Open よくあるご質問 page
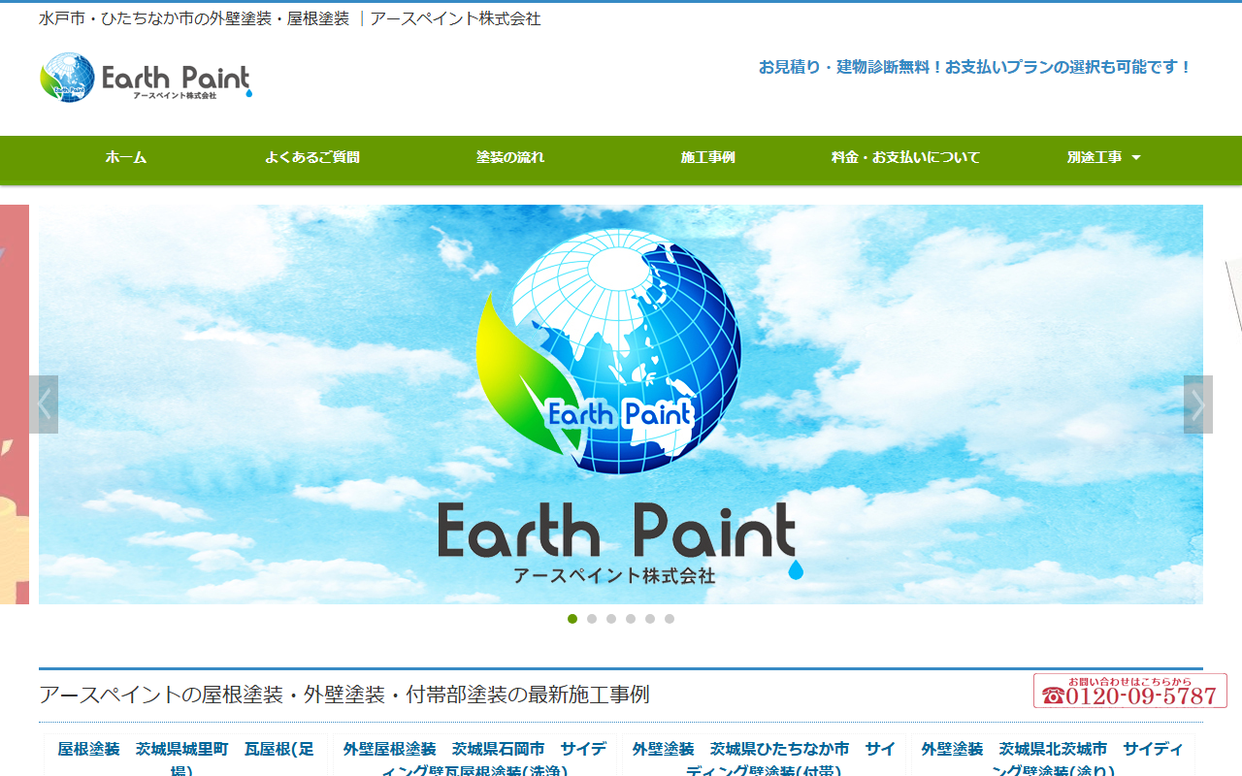Viewport: 1242px width, 776px height. (x=312, y=157)
